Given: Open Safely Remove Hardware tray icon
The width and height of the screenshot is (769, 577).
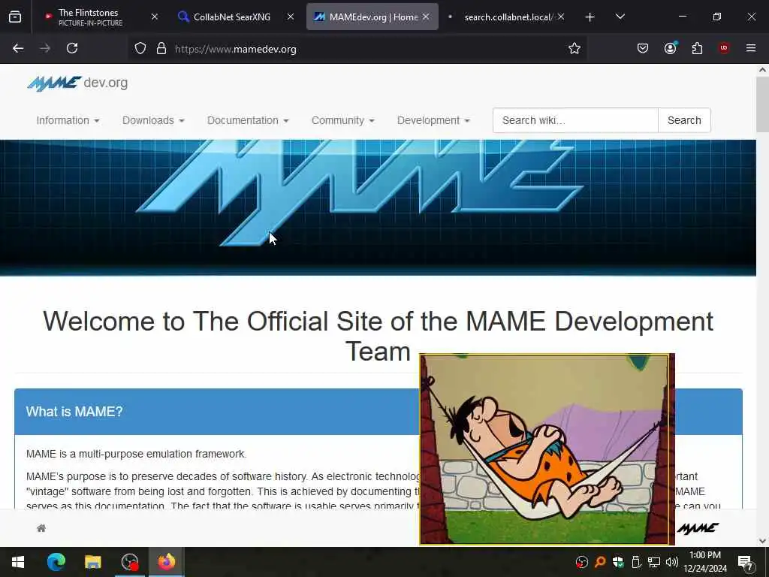Looking at the screenshot, I should (x=636, y=562).
